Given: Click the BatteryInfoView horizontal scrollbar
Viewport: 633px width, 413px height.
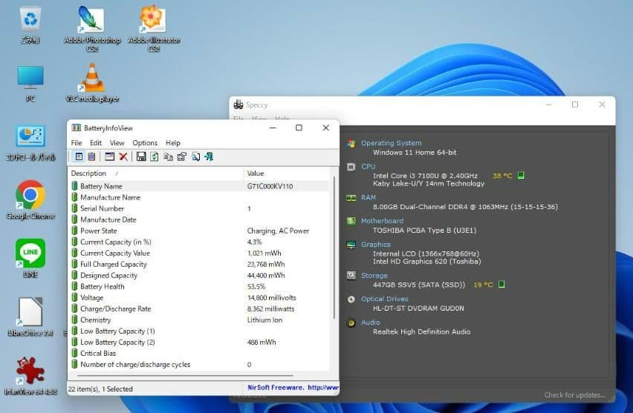Looking at the screenshot, I should click(185, 375).
